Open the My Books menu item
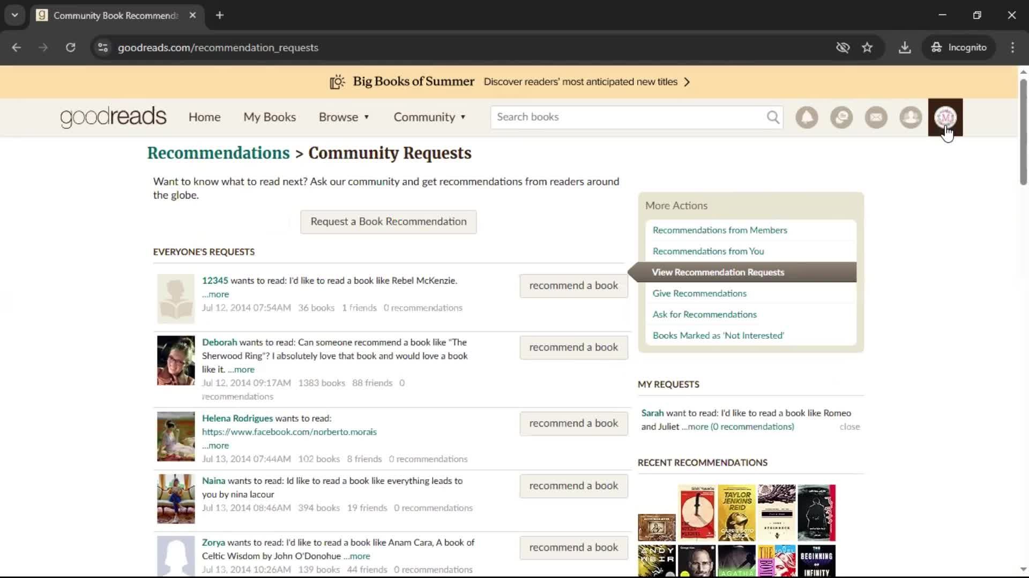Image resolution: width=1029 pixels, height=578 pixels. tap(270, 117)
